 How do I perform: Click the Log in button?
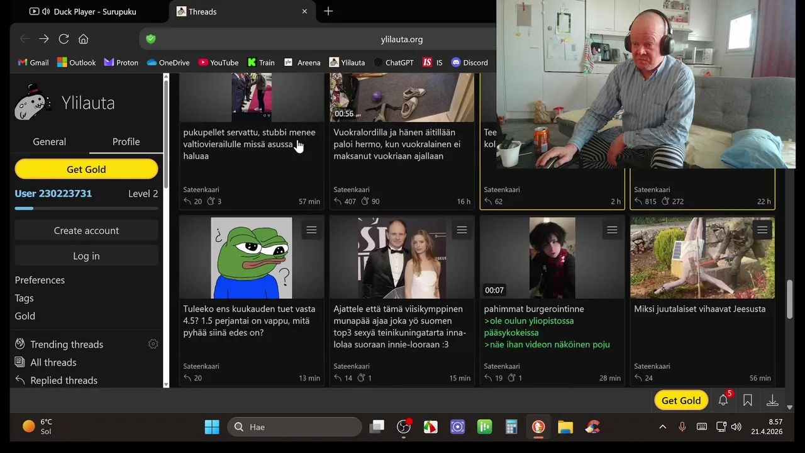pyautogui.click(x=86, y=256)
